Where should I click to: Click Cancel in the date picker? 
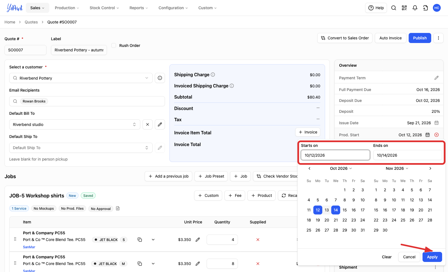tap(409, 257)
